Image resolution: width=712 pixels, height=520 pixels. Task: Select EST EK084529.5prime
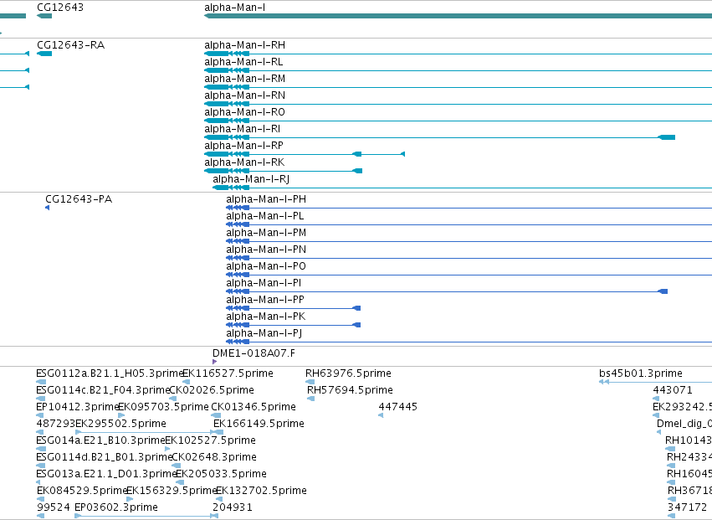point(81,491)
